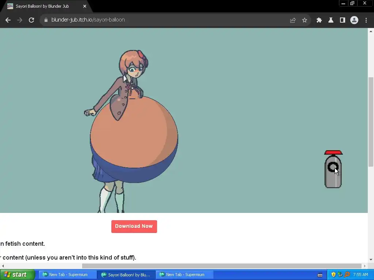Click the safely remove hardware tray icon
Viewport: 374px width, 280px height.
pos(340,275)
